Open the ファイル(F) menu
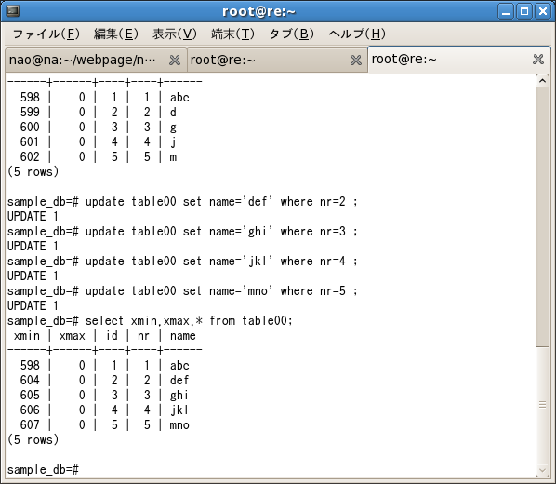 (46, 34)
